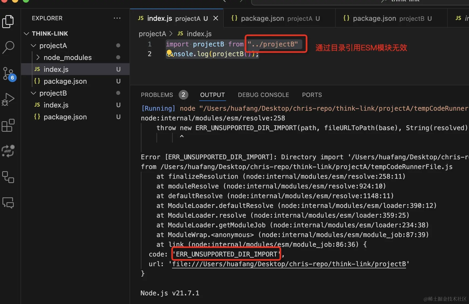Click the problems count badge 2
469x304 pixels.
(x=183, y=94)
